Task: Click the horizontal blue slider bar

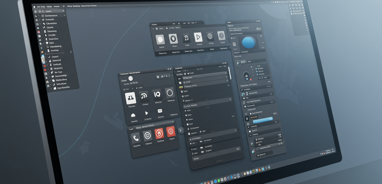Action: point(262,120)
